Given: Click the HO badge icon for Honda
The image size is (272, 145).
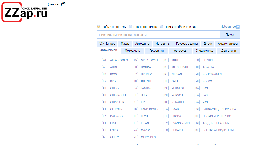Looking at the screenshot, I should pyautogui.click(x=135, y=67).
